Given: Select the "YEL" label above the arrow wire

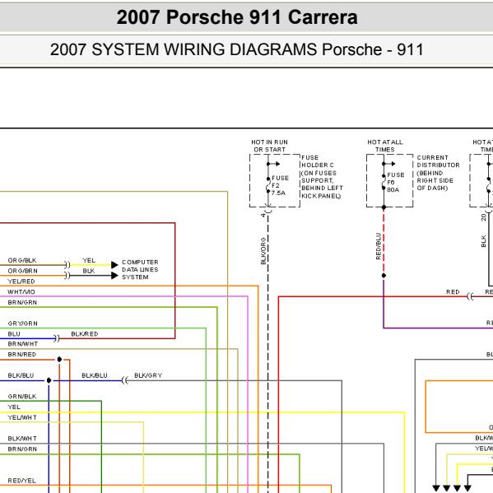Looking at the screenshot, I should tap(89, 260).
